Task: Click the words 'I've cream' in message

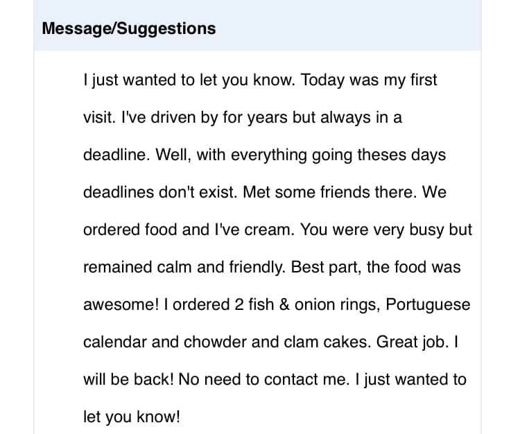Action: [x=254, y=229]
